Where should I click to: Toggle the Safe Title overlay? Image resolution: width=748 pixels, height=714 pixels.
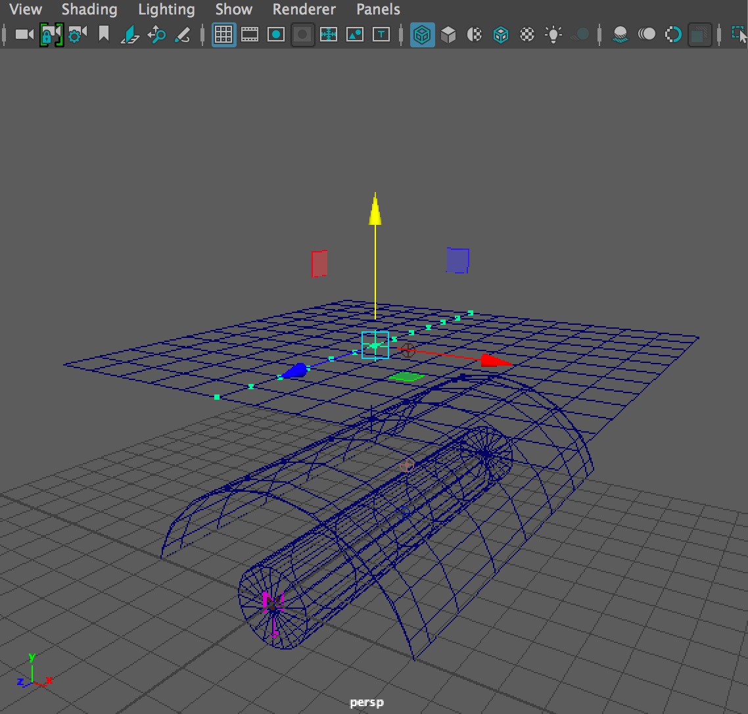(381, 34)
